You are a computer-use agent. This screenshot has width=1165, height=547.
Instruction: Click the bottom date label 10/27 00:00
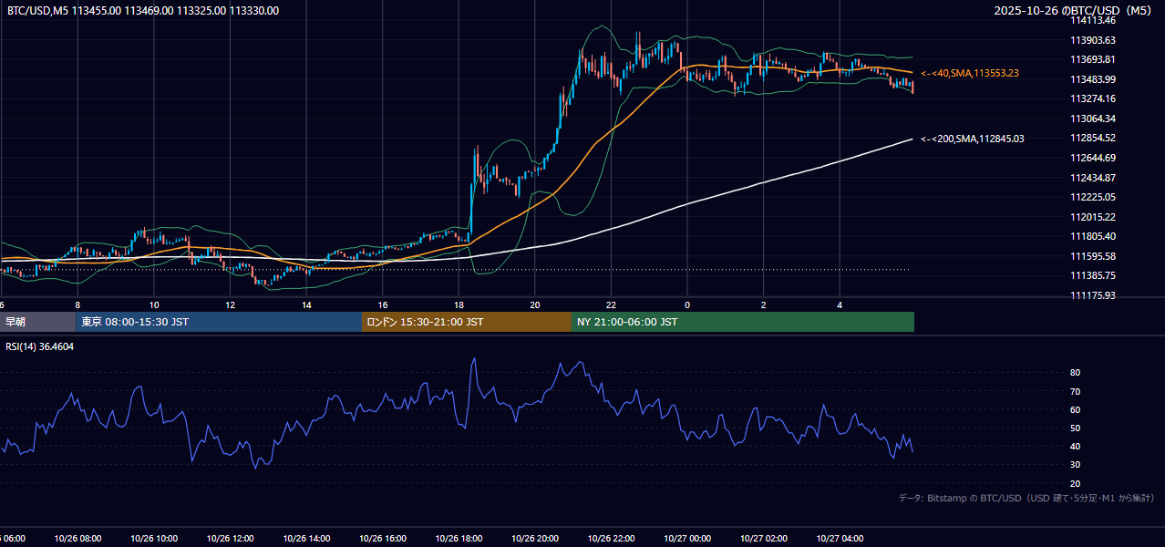coord(687,539)
